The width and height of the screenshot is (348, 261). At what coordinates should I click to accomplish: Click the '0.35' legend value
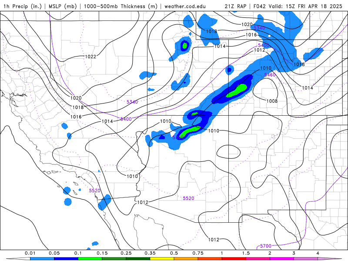click(x=150, y=253)
